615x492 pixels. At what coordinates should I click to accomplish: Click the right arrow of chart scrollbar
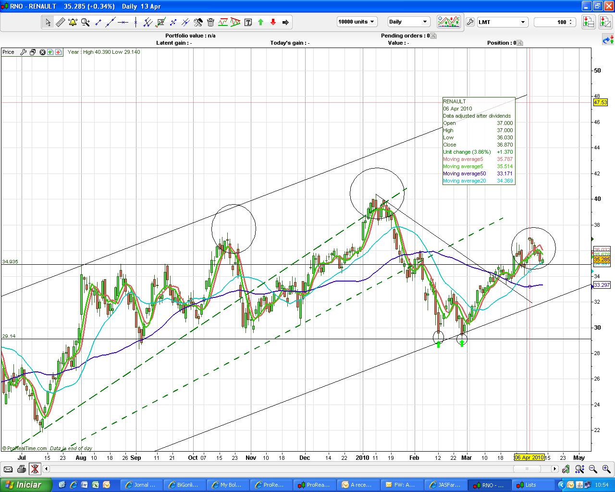click(x=554, y=469)
